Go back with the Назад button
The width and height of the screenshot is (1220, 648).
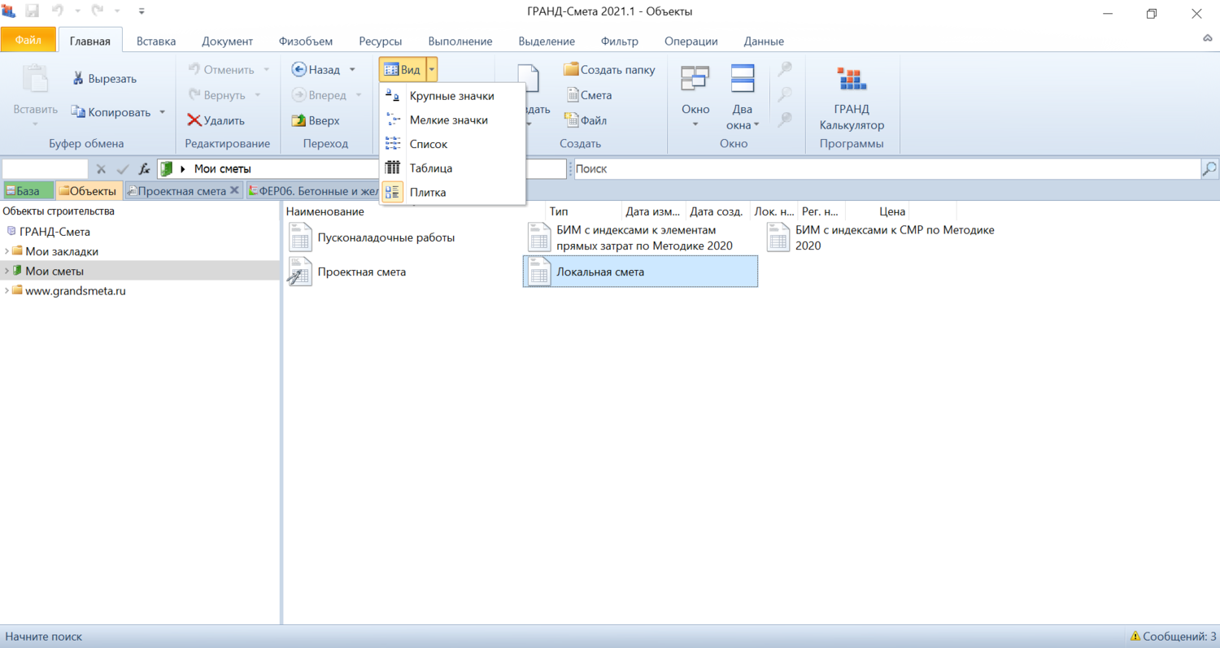pos(316,70)
